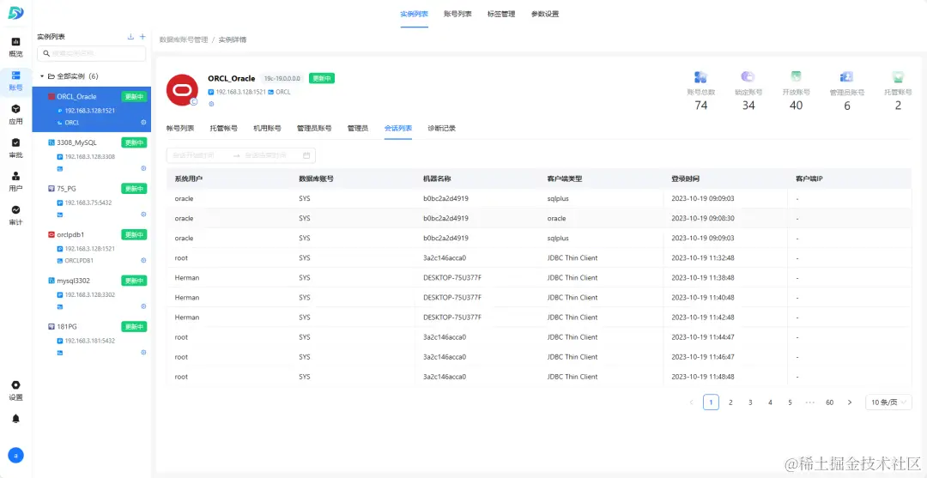Click the 数据库账号管理 breadcrumb link
The width and height of the screenshot is (927, 478).
(x=184, y=39)
